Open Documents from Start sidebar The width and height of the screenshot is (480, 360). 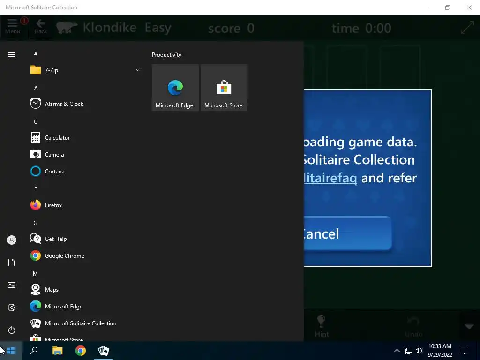[x=12, y=262]
